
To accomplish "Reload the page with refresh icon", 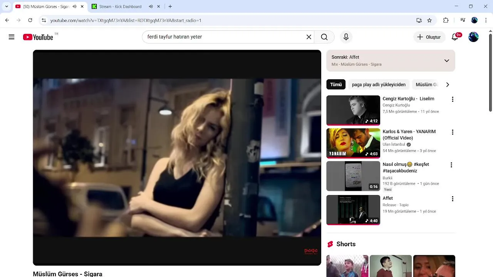I will point(30,20).
